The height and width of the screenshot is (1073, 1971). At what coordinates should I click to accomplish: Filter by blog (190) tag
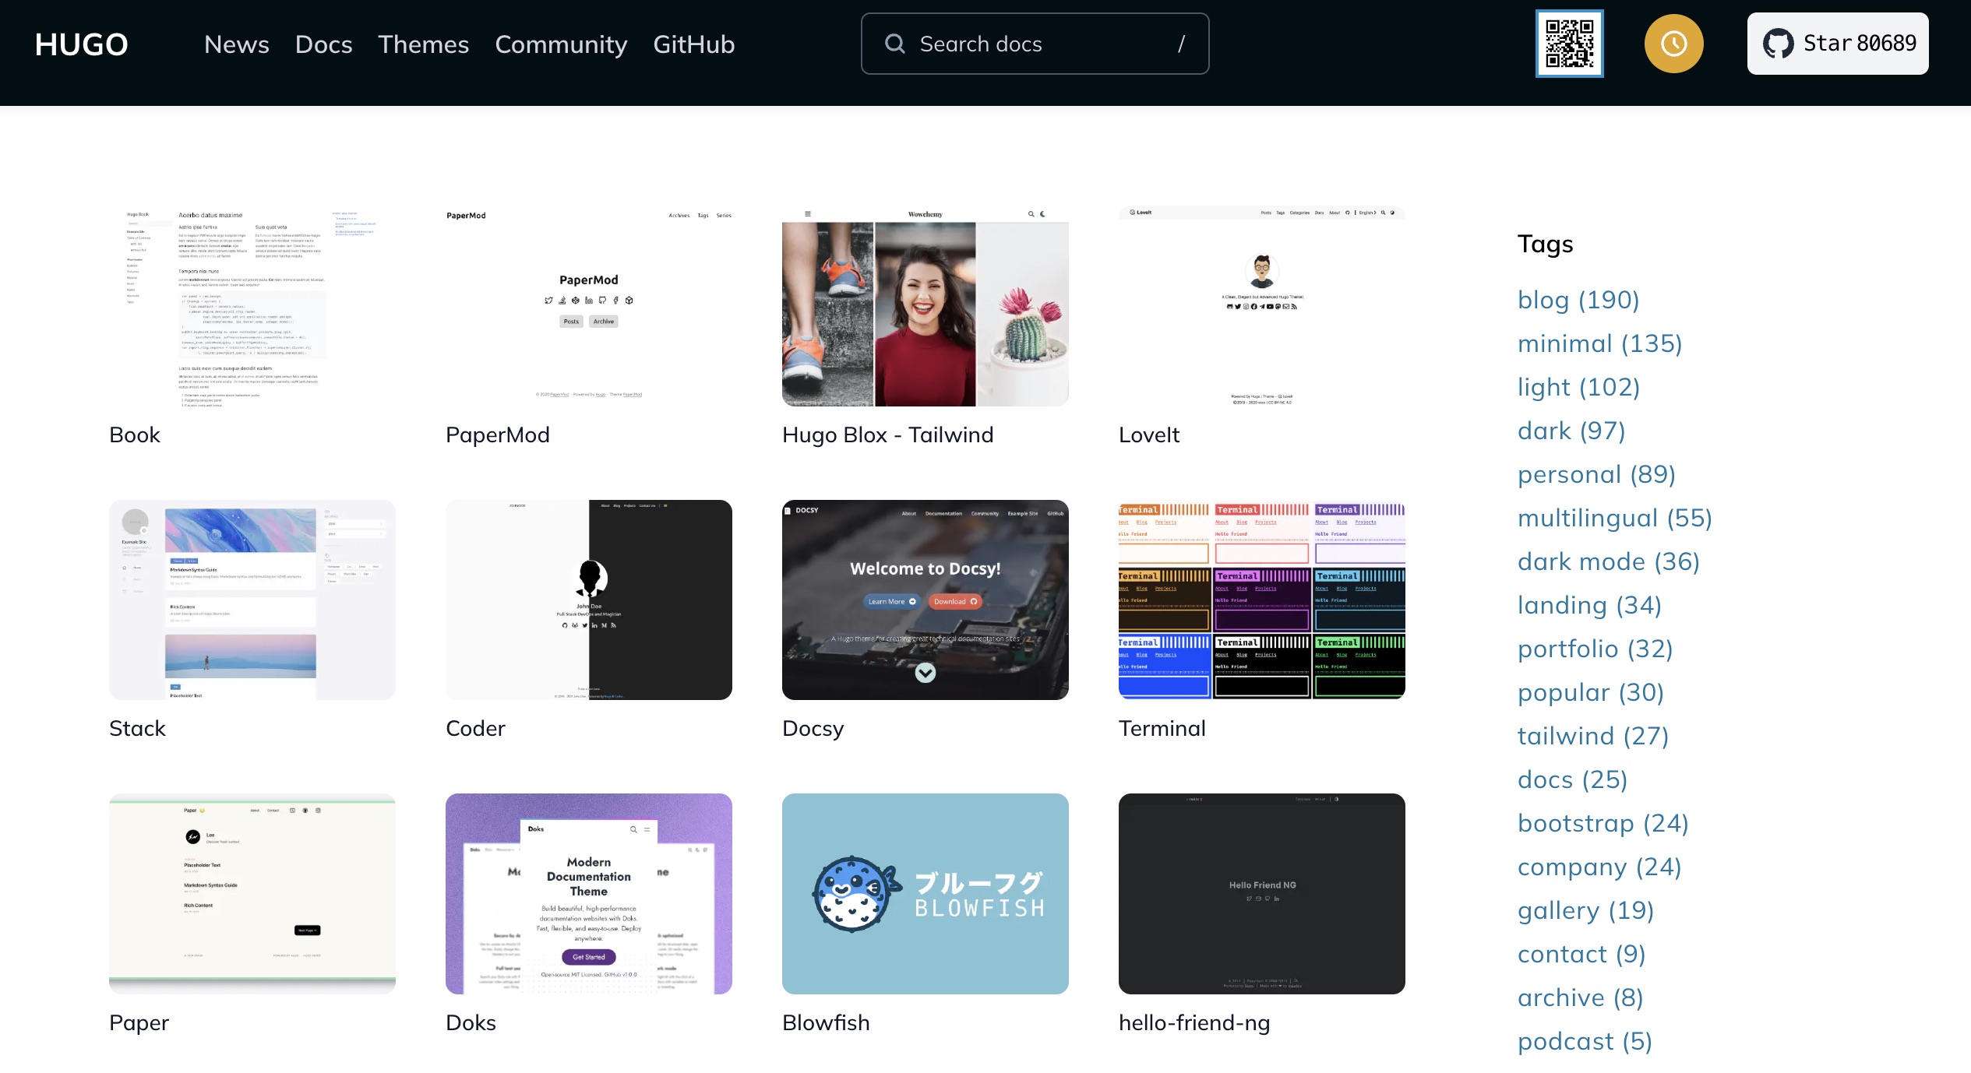tap(1578, 300)
